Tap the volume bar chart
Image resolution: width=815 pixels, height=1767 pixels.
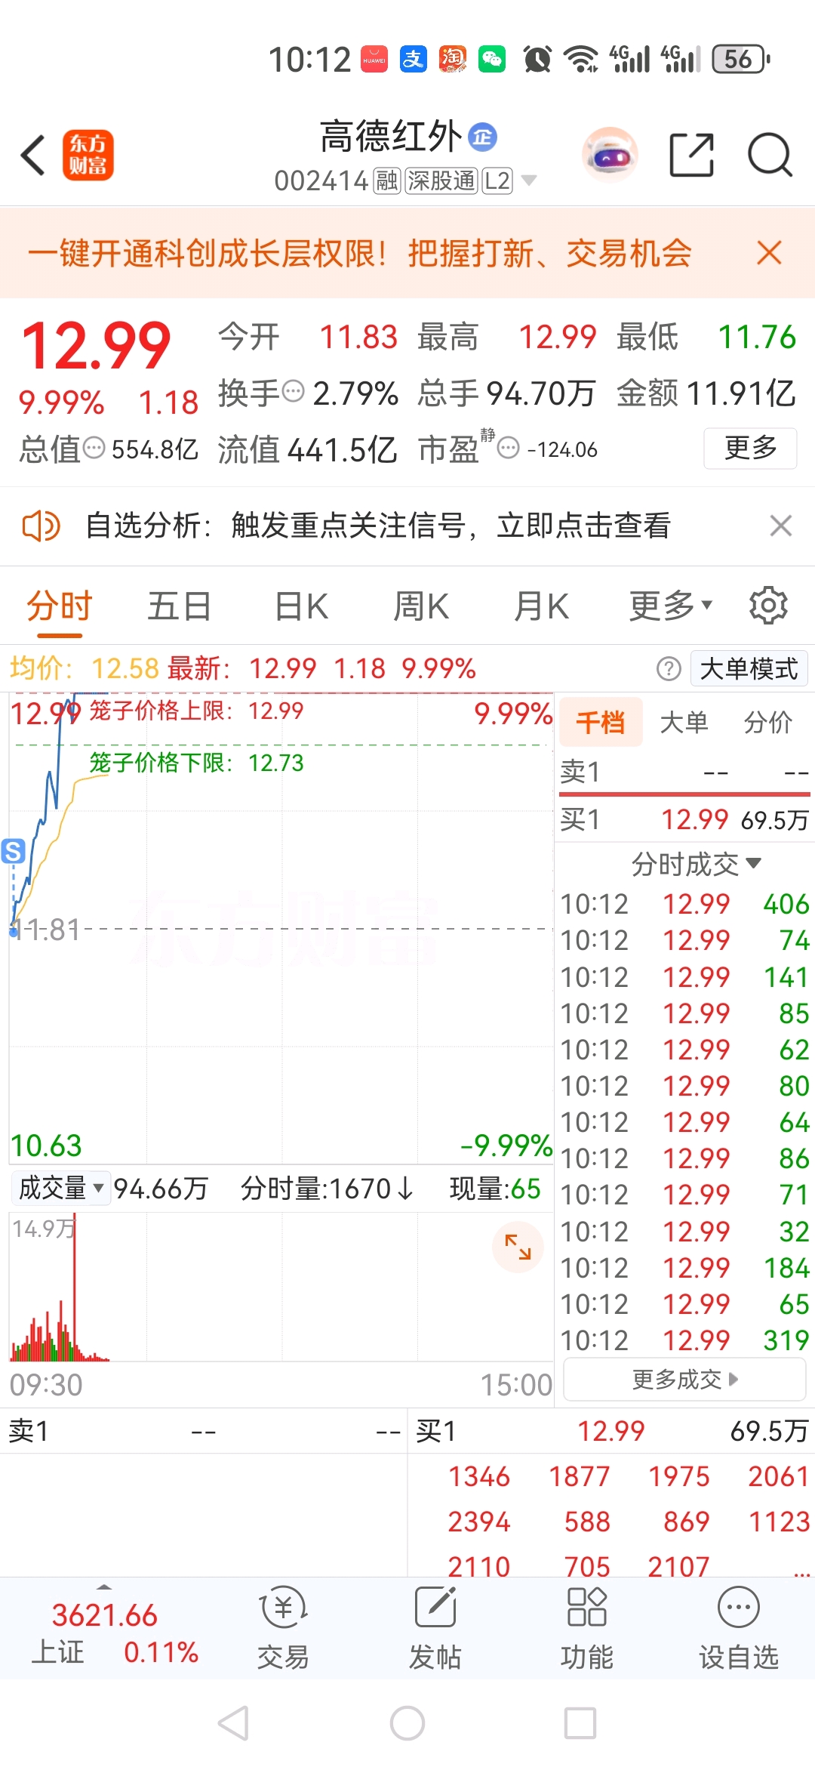tap(281, 1287)
